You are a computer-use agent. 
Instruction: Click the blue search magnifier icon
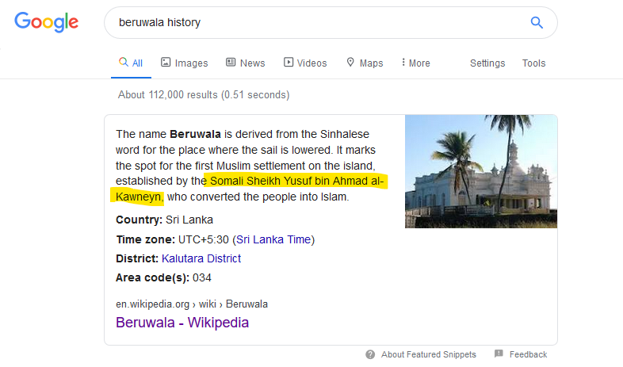pyautogui.click(x=537, y=23)
